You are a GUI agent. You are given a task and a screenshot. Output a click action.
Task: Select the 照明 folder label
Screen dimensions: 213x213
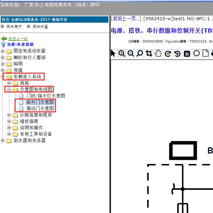18,64
